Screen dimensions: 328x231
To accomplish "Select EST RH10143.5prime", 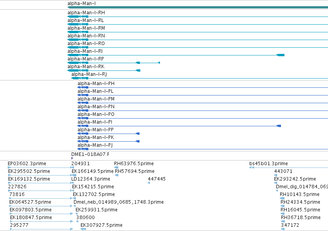I will point(299,195).
